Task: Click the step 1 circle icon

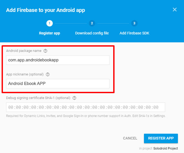Action: (x=49, y=23)
